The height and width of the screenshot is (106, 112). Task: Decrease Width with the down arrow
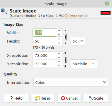[59, 35]
